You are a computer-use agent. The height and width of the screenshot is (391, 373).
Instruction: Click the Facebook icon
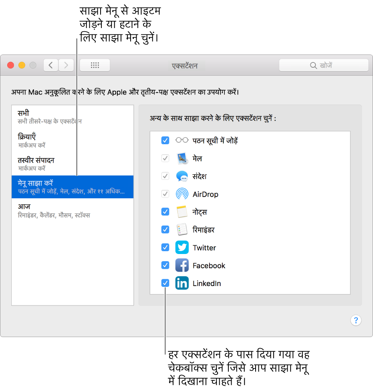coord(182,265)
